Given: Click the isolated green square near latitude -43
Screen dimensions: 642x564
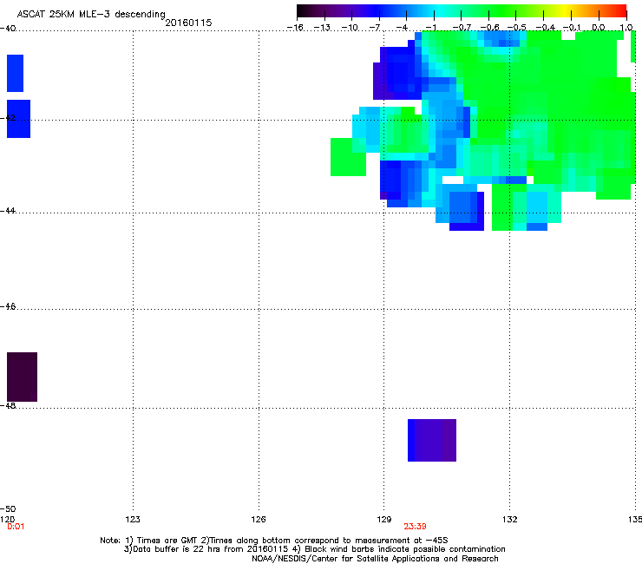Looking at the screenshot, I should coord(348,158).
